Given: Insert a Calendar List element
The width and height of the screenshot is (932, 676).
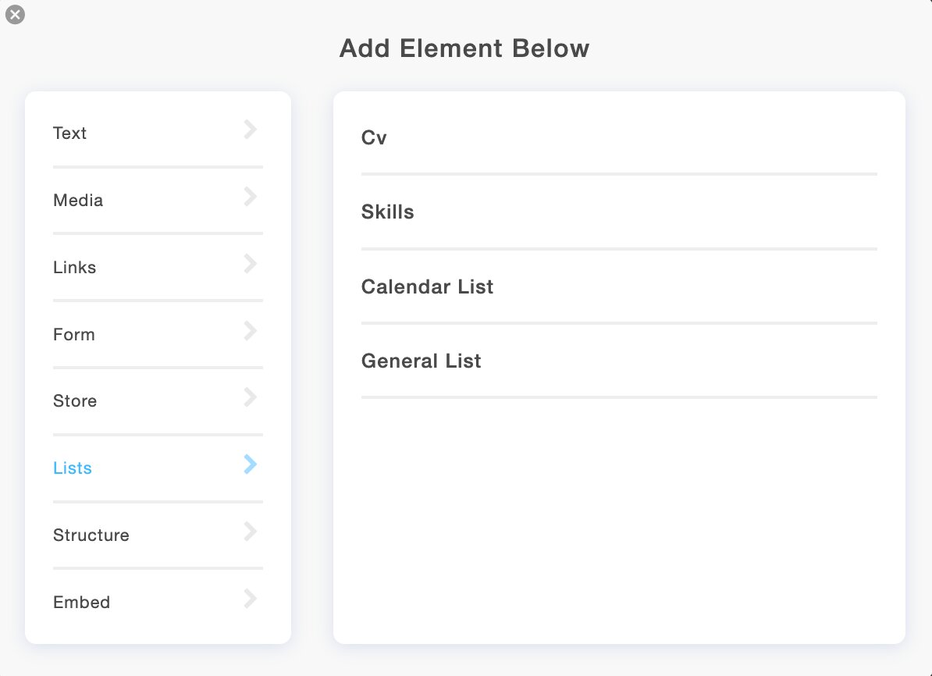Looking at the screenshot, I should (x=619, y=287).
